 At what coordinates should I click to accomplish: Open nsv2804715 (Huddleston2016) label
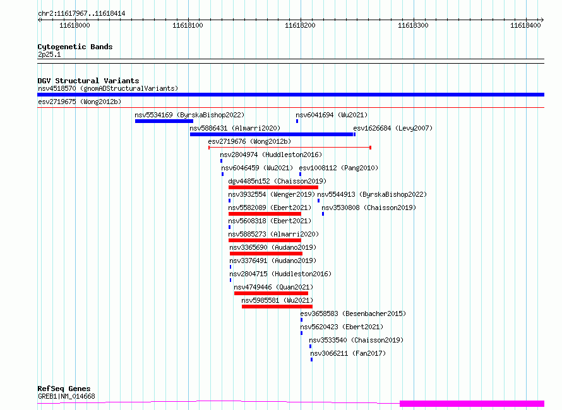[x=280, y=274]
